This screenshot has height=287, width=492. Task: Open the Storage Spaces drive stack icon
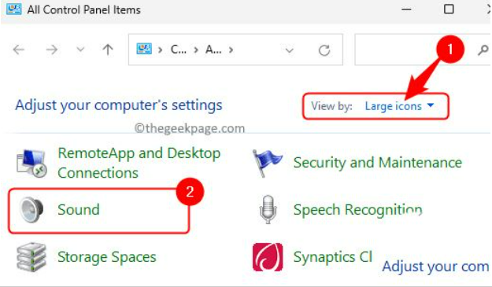pos(31,257)
